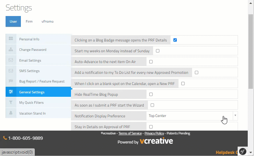Check Stay in Details on Approval
The height and width of the screenshot is (156, 254).
pyautogui.click(x=151, y=127)
